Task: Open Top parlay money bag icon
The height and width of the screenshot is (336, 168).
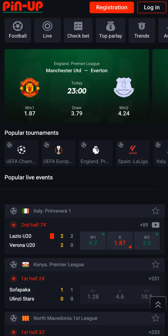Action: 111,27
